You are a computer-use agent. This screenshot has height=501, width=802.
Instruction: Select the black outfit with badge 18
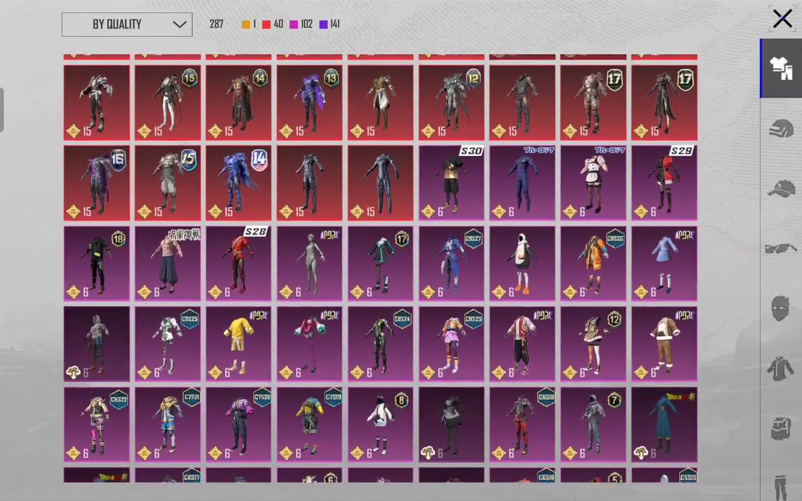97,263
